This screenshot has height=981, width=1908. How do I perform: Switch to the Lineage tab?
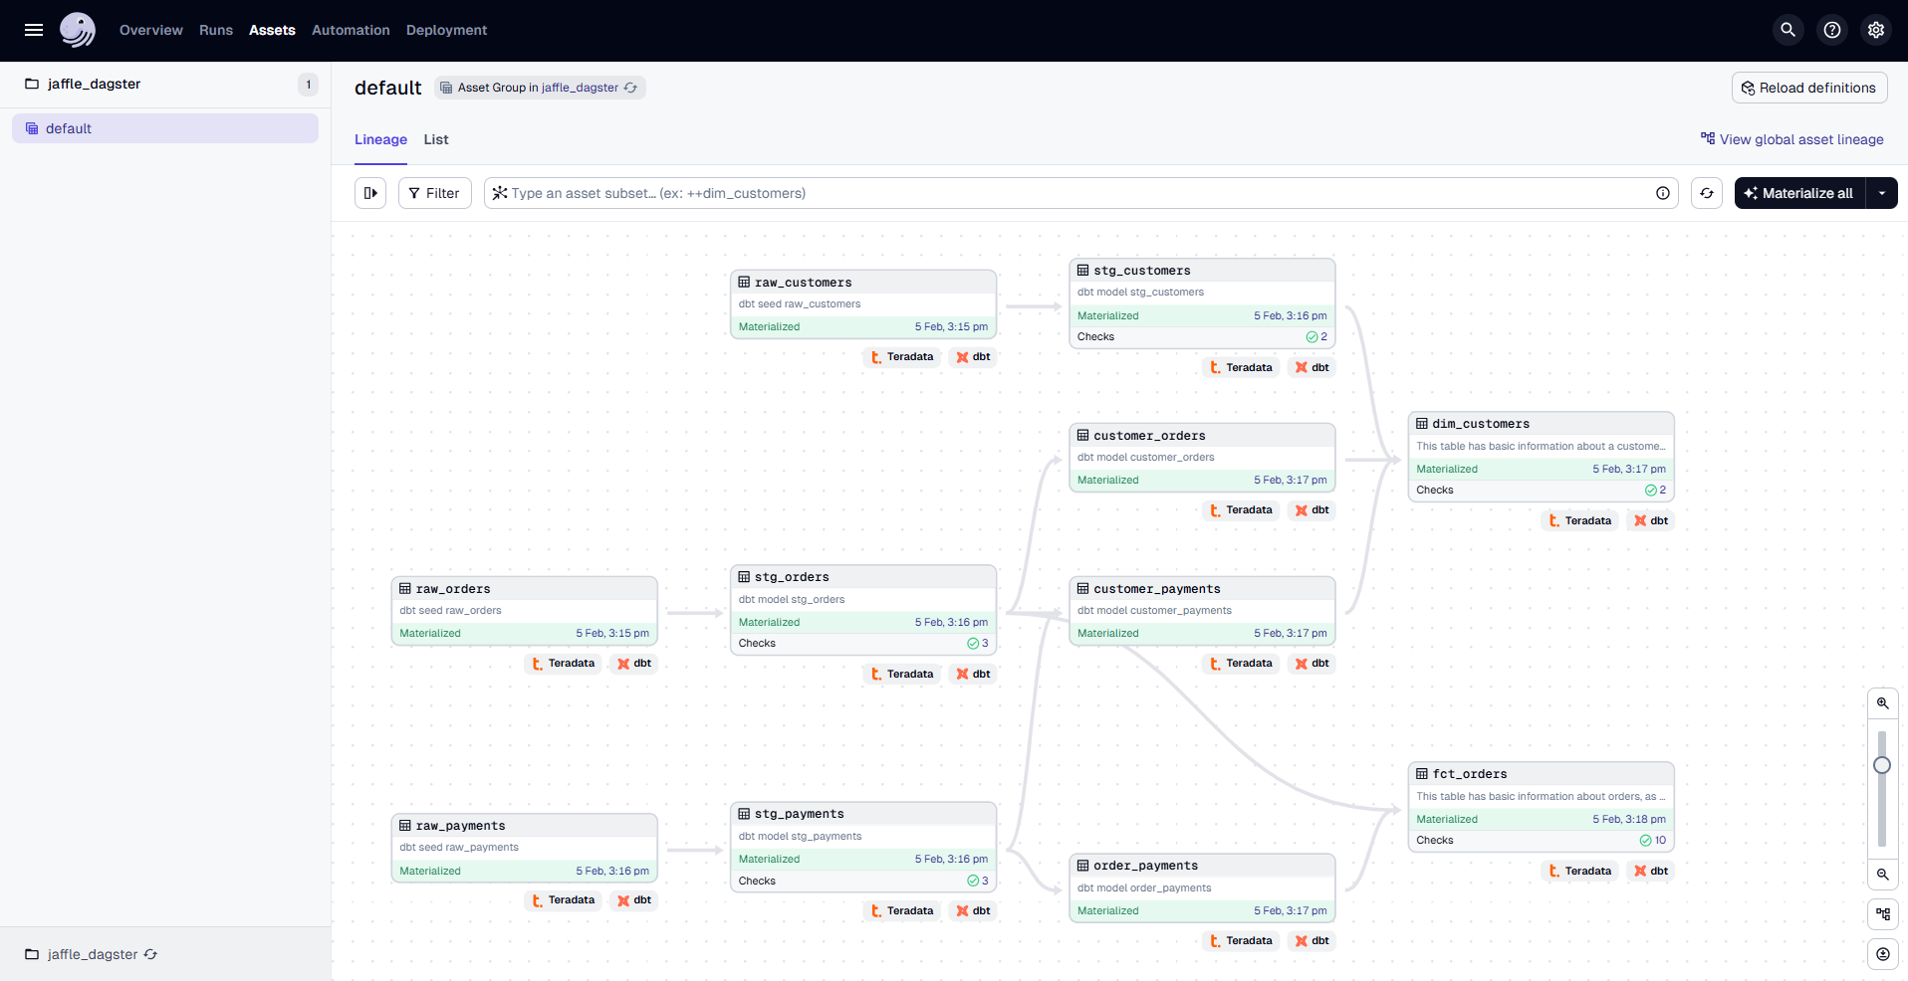tap(380, 139)
